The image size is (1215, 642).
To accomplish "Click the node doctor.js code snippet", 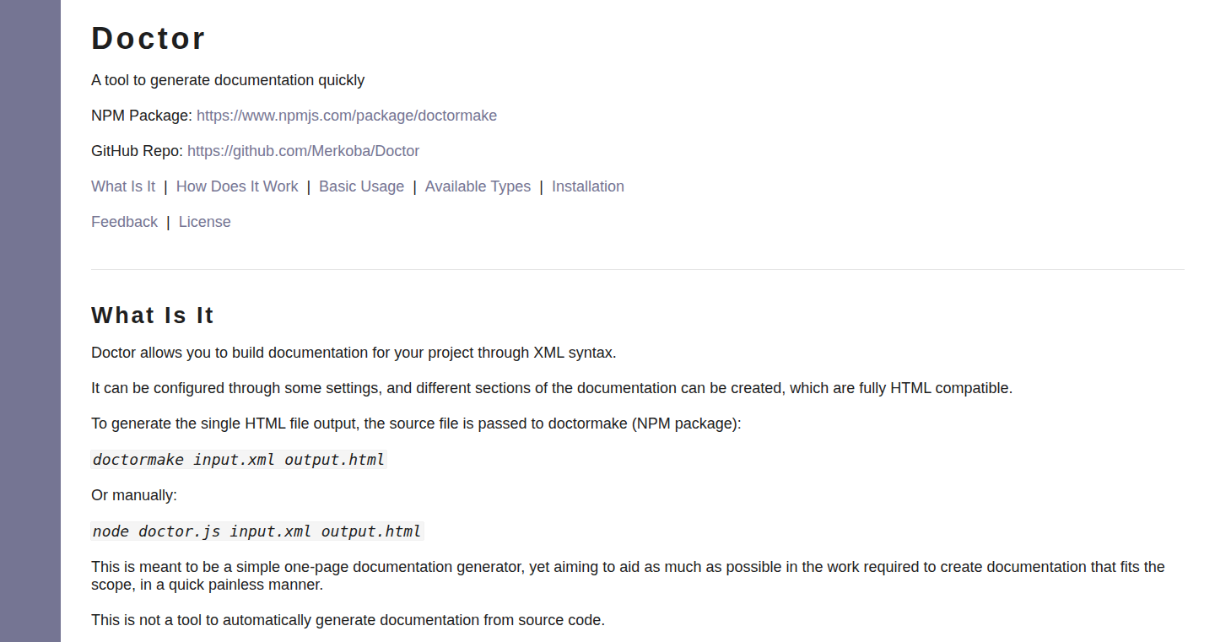I will (x=257, y=531).
